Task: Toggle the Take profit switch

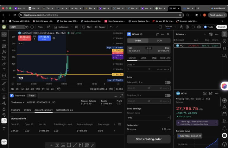Action: coord(168,83)
